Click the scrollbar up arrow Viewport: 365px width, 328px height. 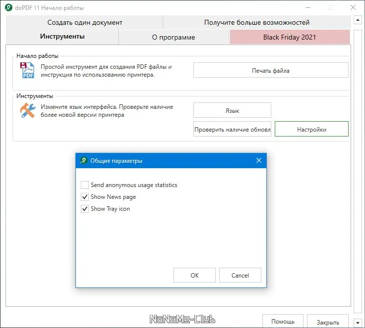point(358,20)
